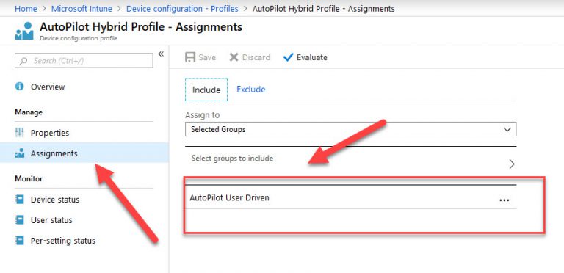
Task: Focus the Search (Ctrl+/) box
Action: (x=84, y=61)
